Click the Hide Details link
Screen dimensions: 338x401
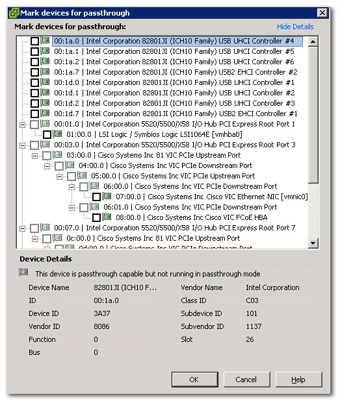[x=295, y=27]
